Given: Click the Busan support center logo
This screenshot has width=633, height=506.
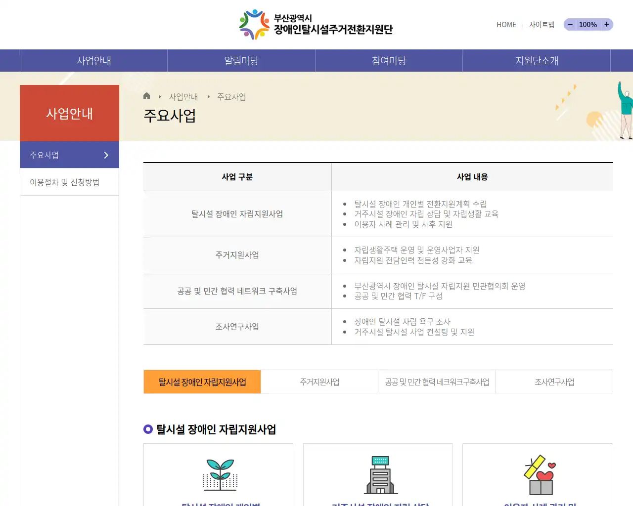Looking at the screenshot, I should (x=316, y=25).
